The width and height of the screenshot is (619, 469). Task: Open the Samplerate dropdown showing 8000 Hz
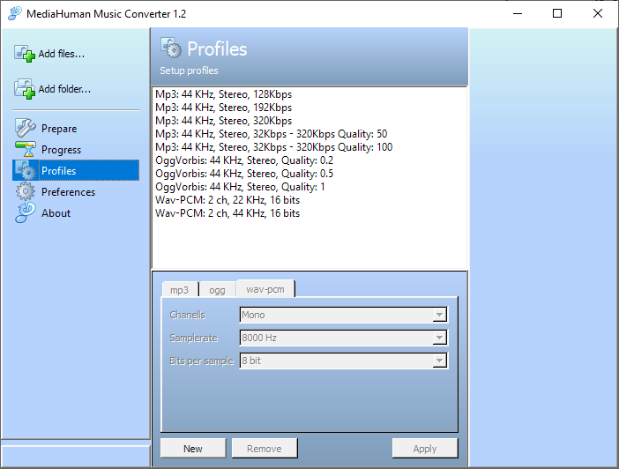pos(344,338)
